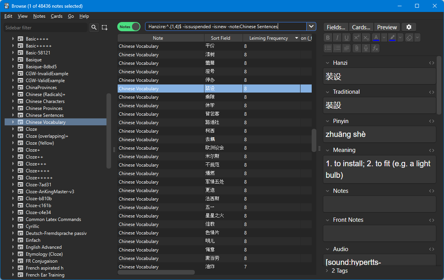Screen dimensions: 444x280
Task: Open the Notes menu
Action: [x=39, y=16]
